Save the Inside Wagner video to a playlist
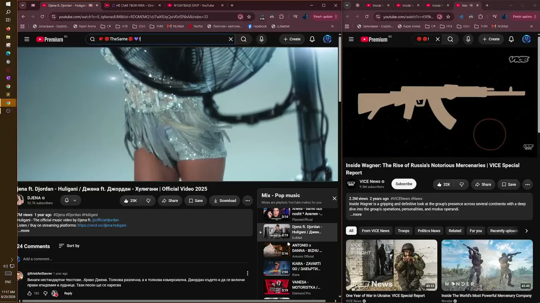 coord(508,184)
